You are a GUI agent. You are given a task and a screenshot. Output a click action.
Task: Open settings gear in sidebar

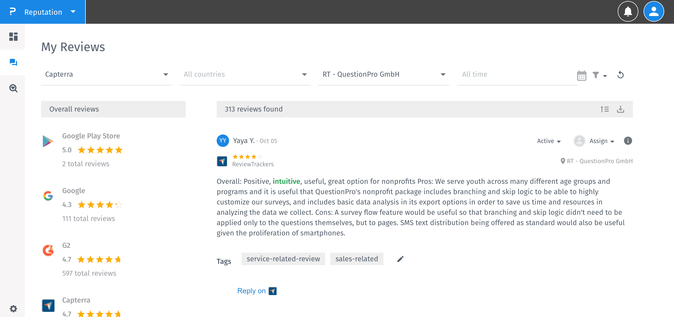click(13, 308)
